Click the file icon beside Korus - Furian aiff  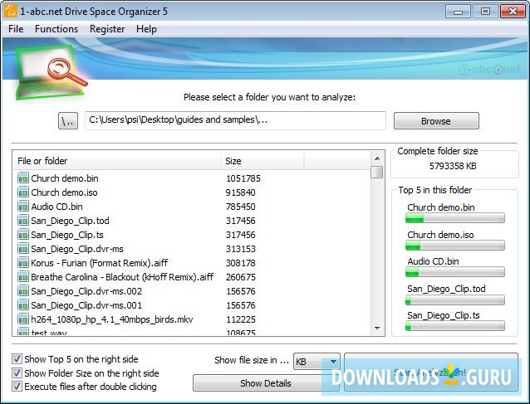tap(23, 263)
